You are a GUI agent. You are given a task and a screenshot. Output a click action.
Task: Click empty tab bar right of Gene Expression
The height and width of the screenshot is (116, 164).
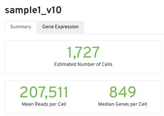coord(123,27)
